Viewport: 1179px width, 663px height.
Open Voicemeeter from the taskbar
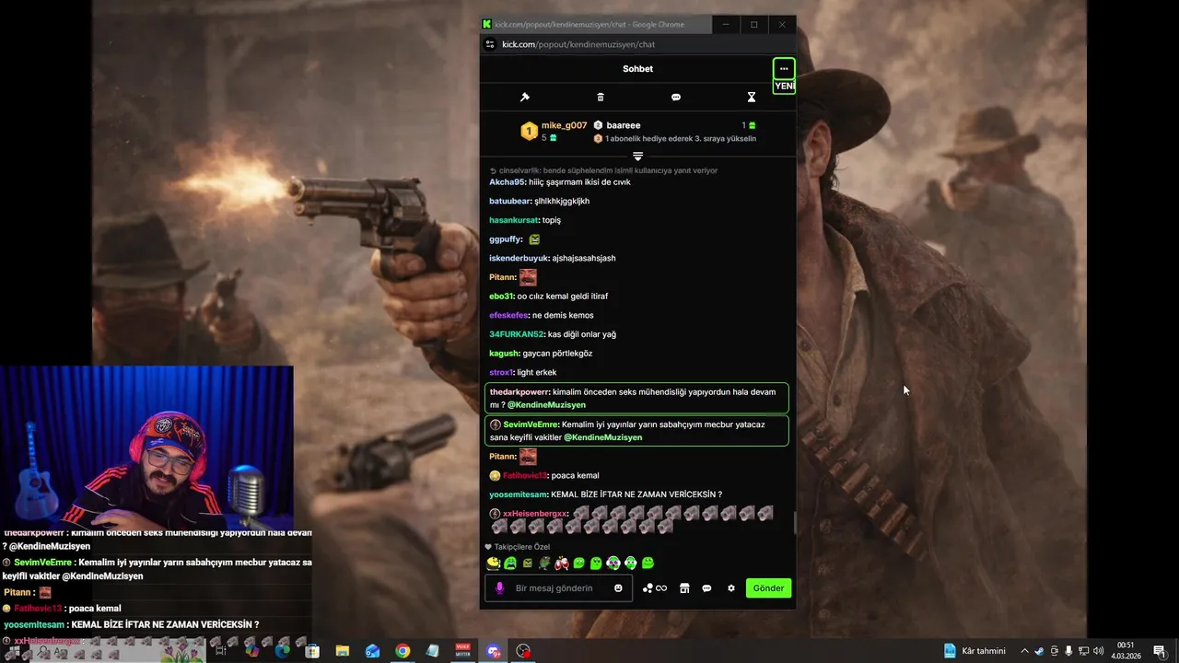462,651
